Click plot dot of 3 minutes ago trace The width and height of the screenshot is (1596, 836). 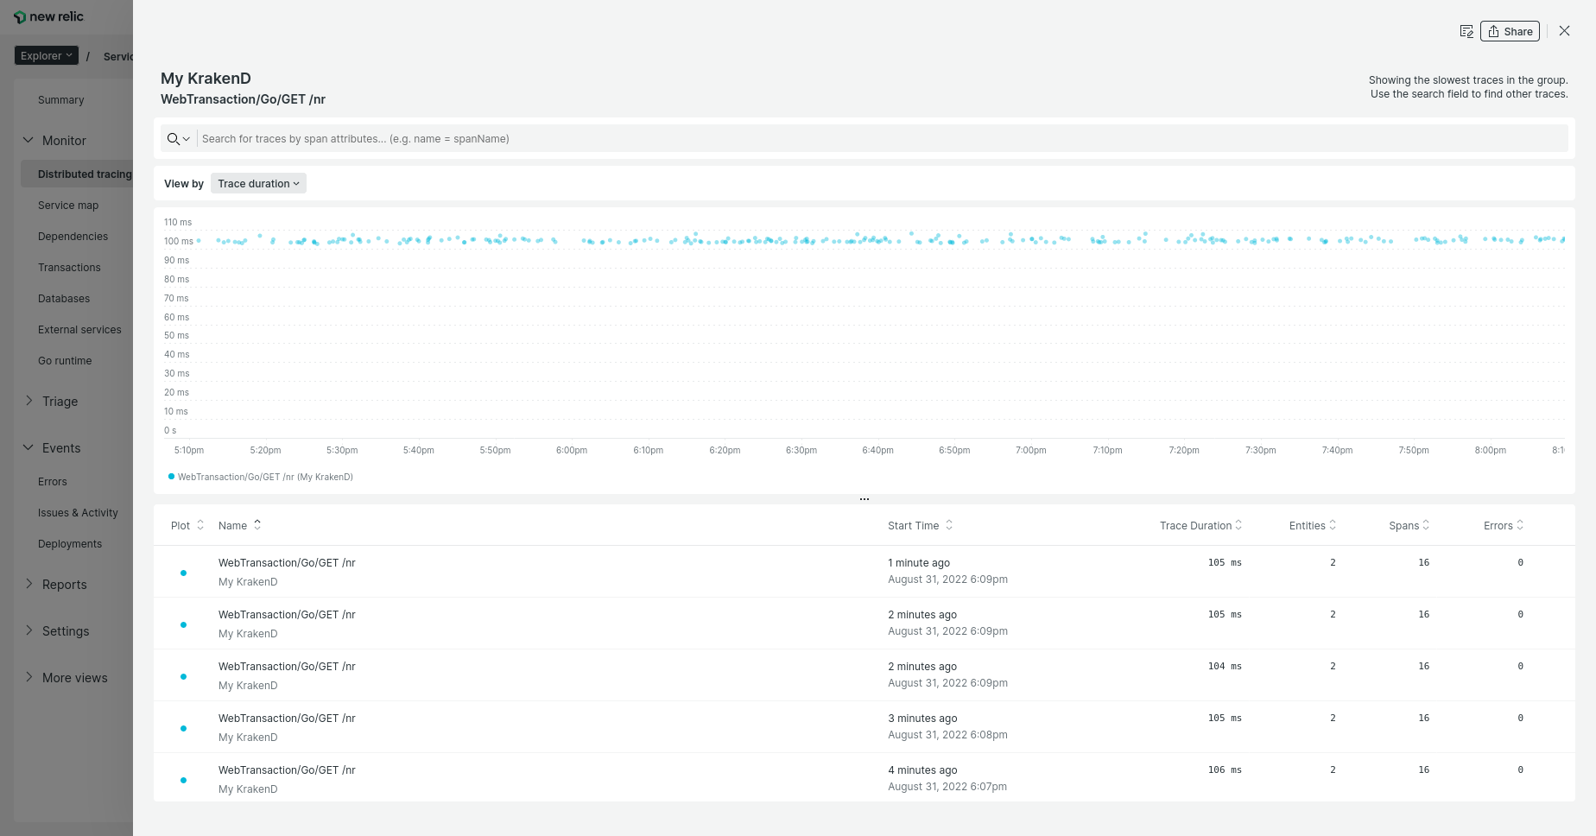tap(183, 728)
